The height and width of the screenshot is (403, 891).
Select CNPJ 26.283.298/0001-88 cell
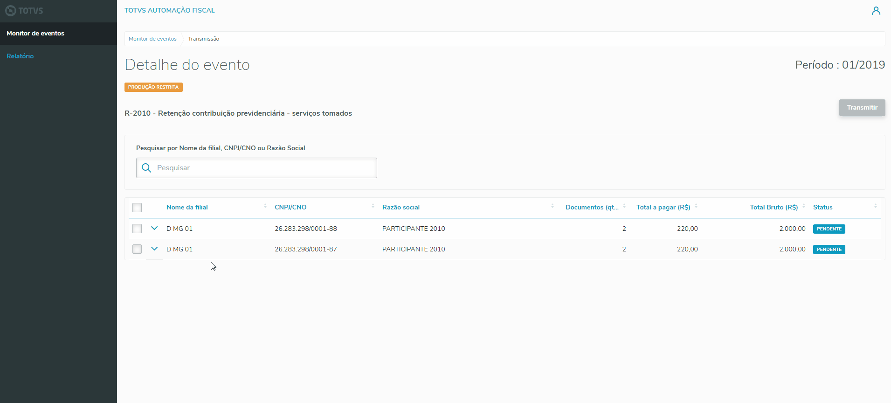306,229
